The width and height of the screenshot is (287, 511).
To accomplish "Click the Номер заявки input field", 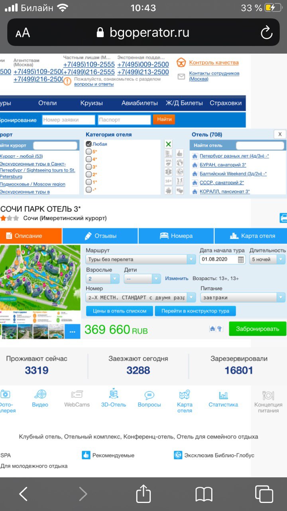I will [x=69, y=120].
